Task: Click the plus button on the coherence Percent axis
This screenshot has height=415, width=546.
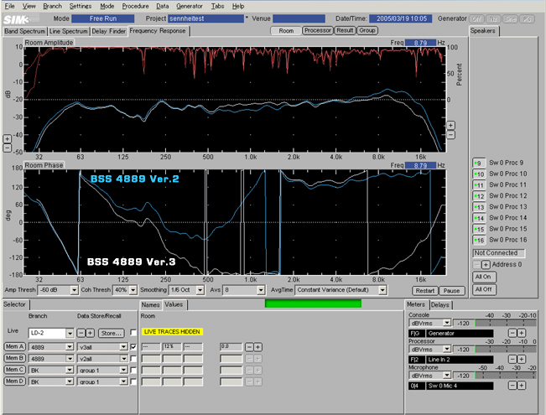Action: coord(450,125)
